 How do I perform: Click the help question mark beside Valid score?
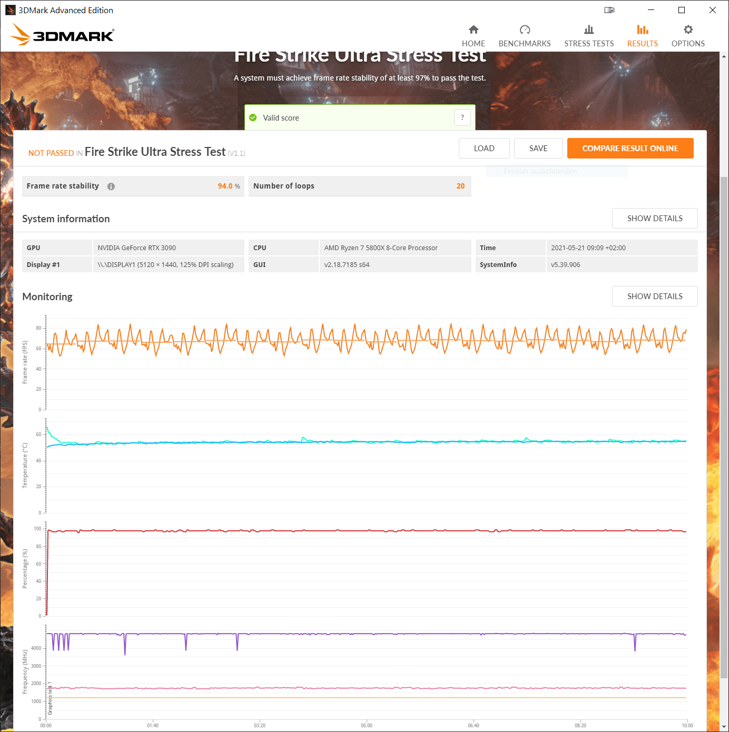click(x=462, y=117)
